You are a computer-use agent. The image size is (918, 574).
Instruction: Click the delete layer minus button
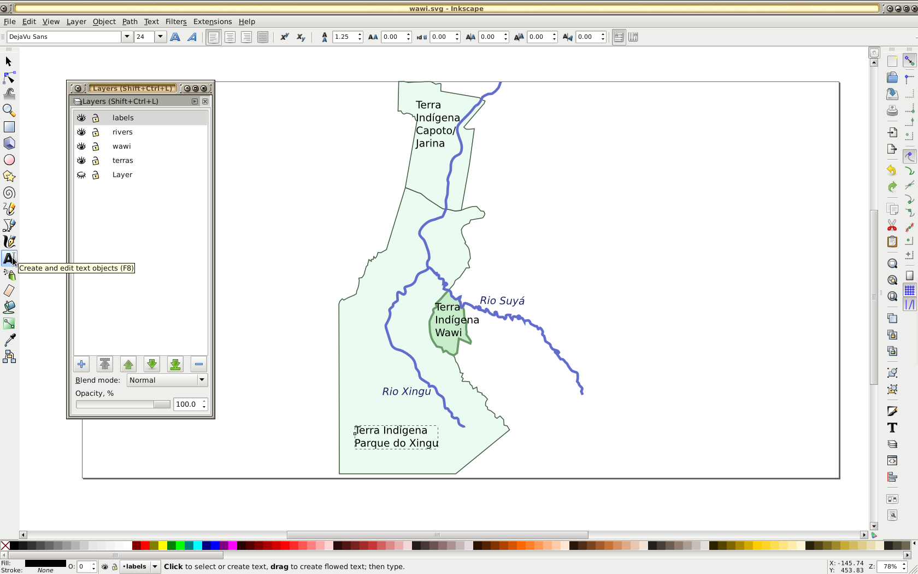point(199,365)
